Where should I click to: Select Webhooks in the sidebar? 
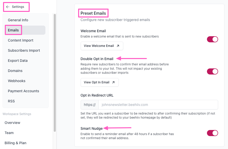16,81
